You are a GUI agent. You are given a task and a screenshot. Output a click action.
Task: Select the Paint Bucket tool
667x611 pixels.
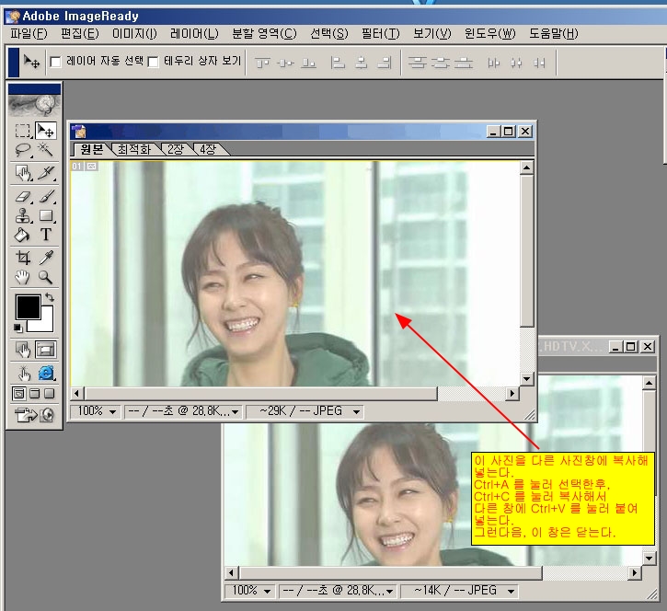click(23, 235)
